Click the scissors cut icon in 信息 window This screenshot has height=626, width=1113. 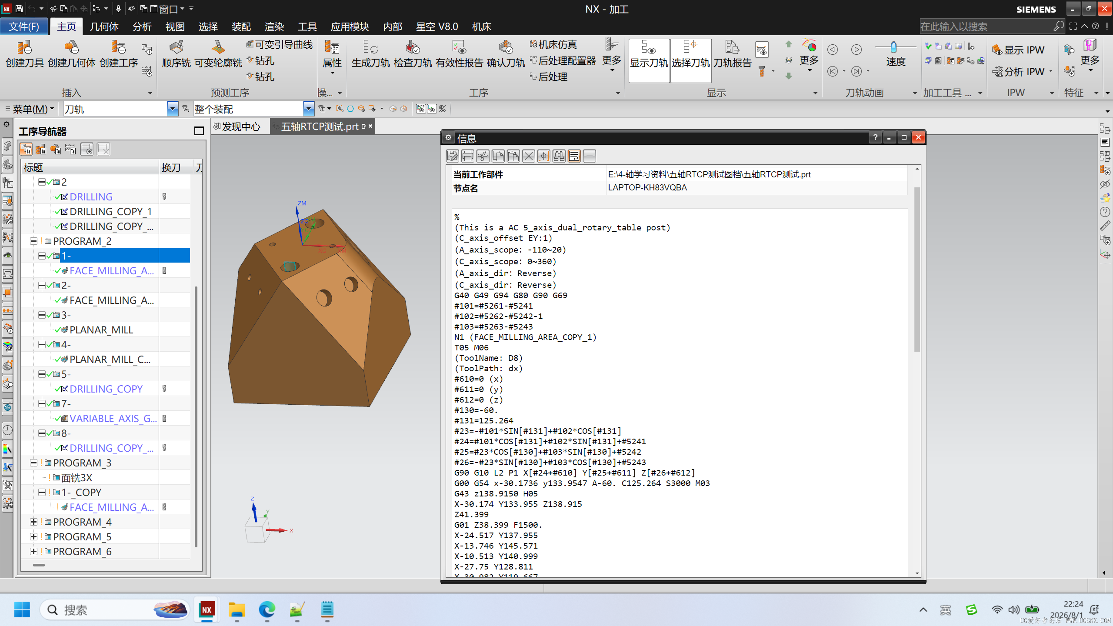tap(483, 156)
